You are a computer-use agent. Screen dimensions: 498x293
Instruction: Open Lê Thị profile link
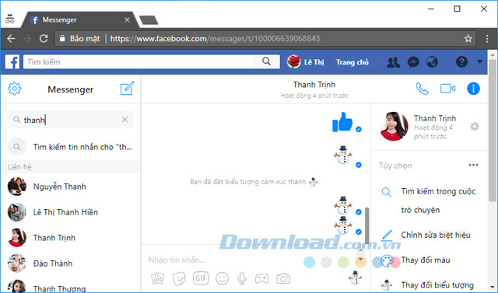pyautogui.click(x=306, y=62)
